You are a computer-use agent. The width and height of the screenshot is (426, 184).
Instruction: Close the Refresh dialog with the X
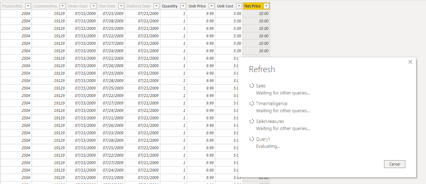tap(410, 62)
